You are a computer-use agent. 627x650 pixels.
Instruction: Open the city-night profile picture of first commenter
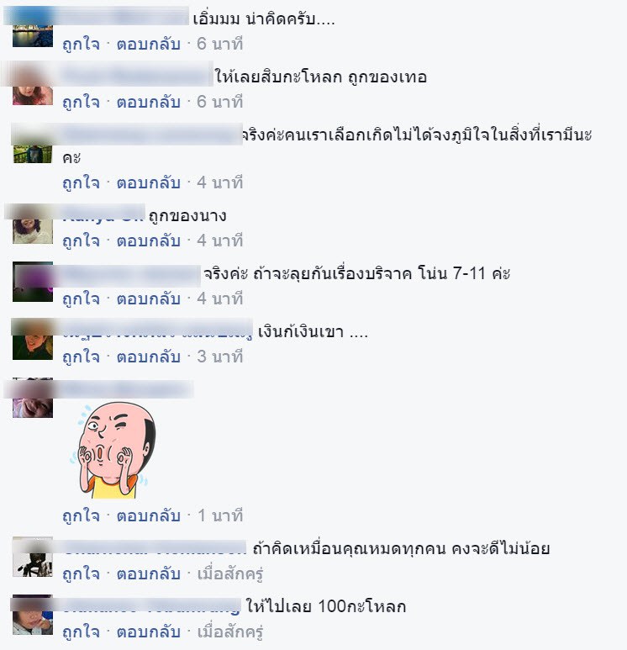point(33,28)
